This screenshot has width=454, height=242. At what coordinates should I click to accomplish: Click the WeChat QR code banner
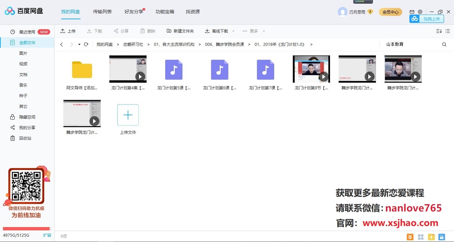click(x=27, y=192)
